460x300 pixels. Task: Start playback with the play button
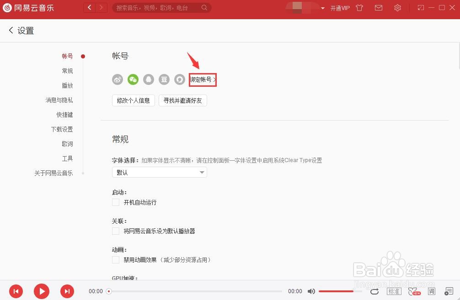(42, 291)
